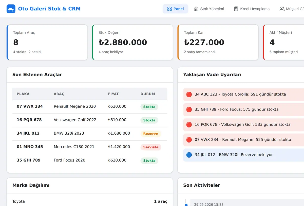Click the Rezerve status badge
Image resolution: width=304 pixels, height=206 pixels.
pos(151,134)
